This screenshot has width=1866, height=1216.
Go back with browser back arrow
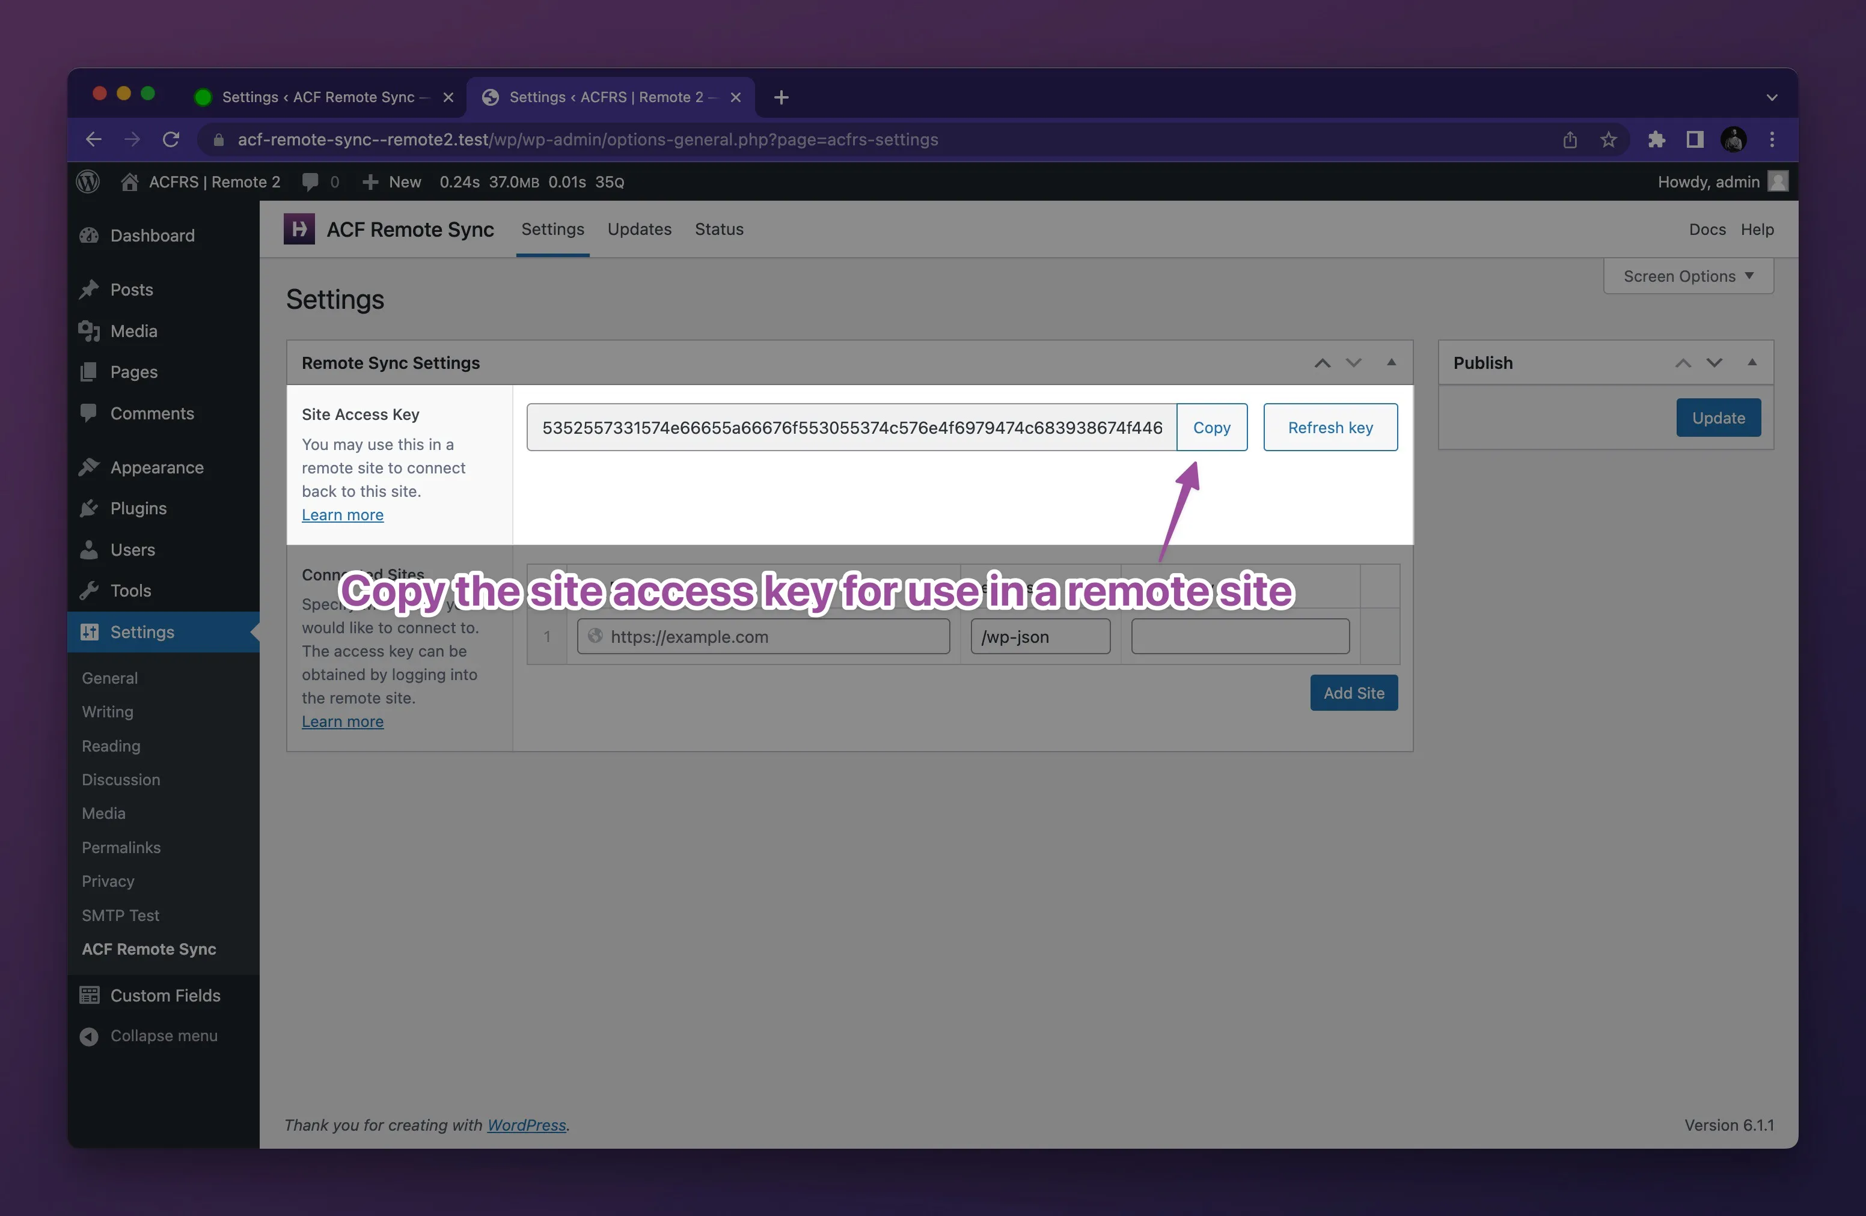coord(93,139)
